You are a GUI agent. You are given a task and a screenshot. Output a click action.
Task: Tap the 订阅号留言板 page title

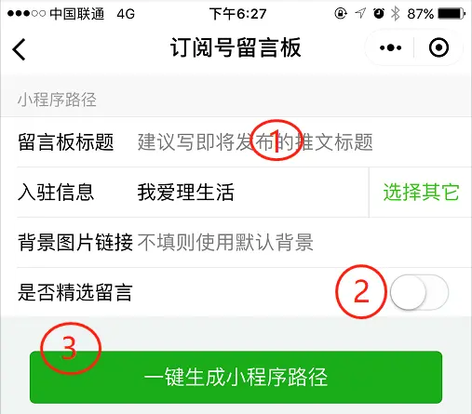click(x=236, y=47)
